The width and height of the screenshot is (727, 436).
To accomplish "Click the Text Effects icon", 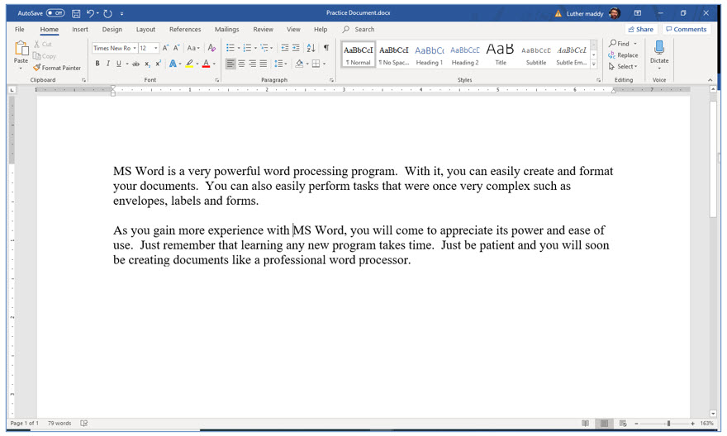I will [173, 64].
